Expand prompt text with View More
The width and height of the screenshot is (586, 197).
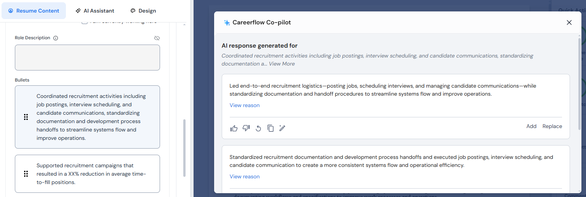pyautogui.click(x=282, y=64)
